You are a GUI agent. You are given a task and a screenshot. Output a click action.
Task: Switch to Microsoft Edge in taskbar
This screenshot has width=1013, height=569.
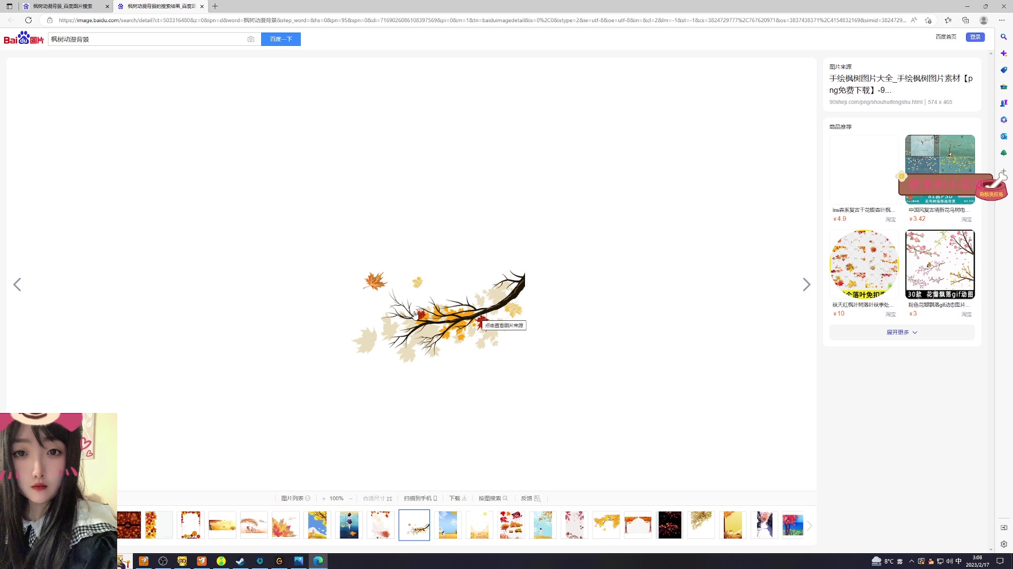click(318, 561)
